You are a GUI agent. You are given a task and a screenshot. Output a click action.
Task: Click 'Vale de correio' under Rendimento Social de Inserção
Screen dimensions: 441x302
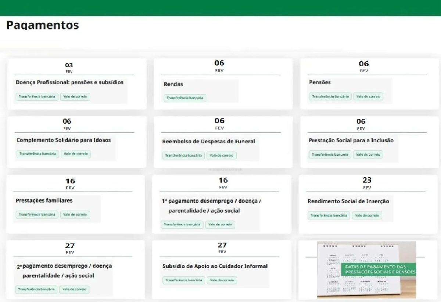tap(367, 216)
